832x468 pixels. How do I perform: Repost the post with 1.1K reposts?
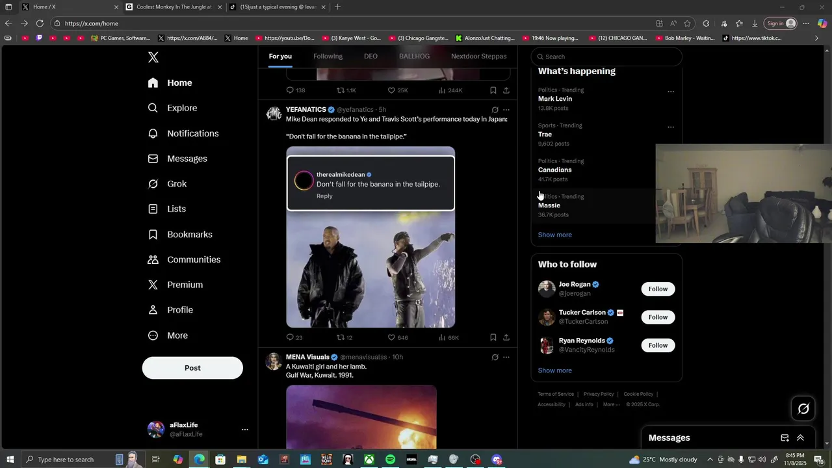pyautogui.click(x=346, y=90)
